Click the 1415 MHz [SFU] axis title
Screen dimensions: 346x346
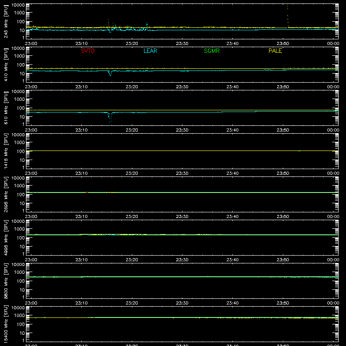coord(6,151)
